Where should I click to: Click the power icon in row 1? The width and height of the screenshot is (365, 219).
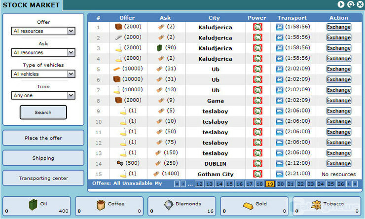257,27
